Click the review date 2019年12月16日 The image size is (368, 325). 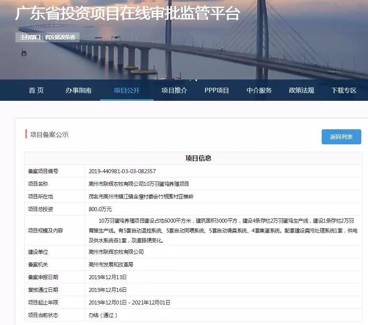point(108,290)
